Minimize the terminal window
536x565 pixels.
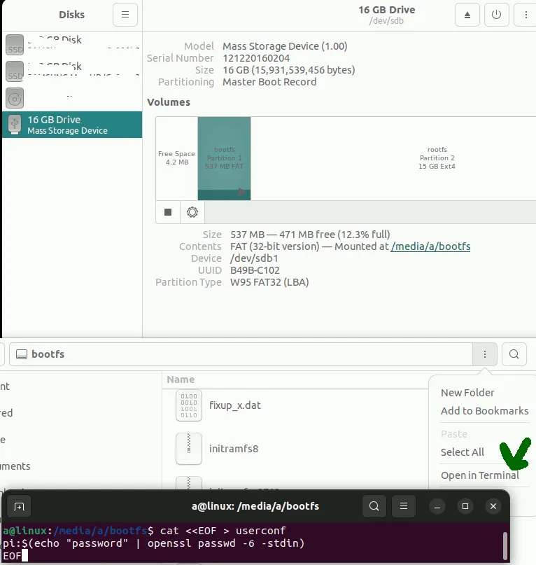[x=437, y=506]
